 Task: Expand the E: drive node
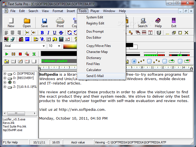pyautogui.click(x=5, y=82)
